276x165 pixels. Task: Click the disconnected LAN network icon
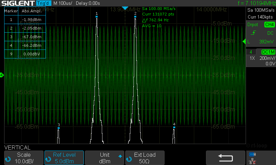[253, 161]
